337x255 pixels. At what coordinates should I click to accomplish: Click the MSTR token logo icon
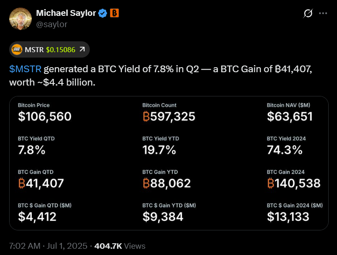[x=17, y=49]
